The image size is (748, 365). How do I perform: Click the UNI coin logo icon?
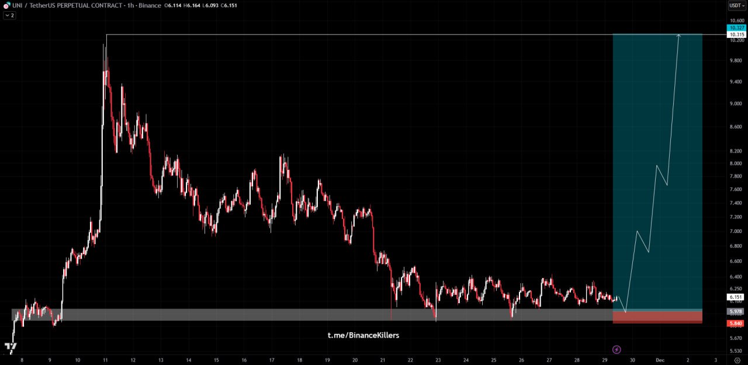[x=6, y=5]
